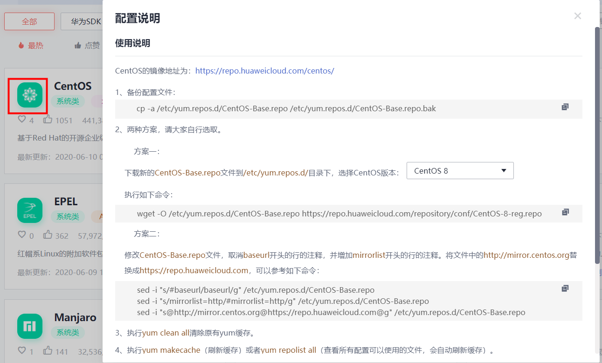Click the Manjaro card title
The width and height of the screenshot is (602, 363).
(76, 317)
